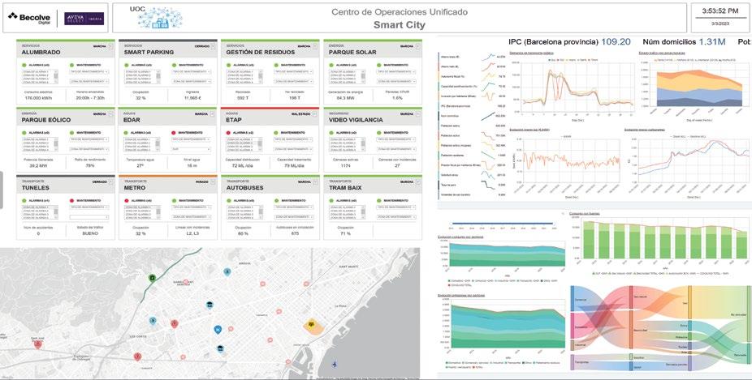Open Zona de Mantenimiento dropdown in Alumbrado
Screen dimensions: 752x380
pyautogui.click(x=89, y=82)
